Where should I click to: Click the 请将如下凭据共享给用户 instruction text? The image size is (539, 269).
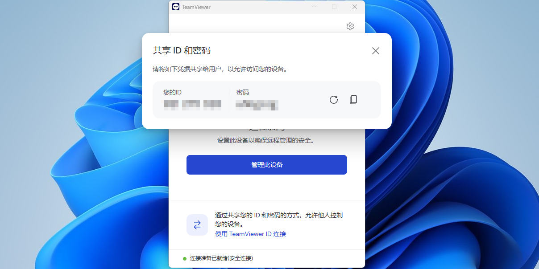[x=220, y=69]
